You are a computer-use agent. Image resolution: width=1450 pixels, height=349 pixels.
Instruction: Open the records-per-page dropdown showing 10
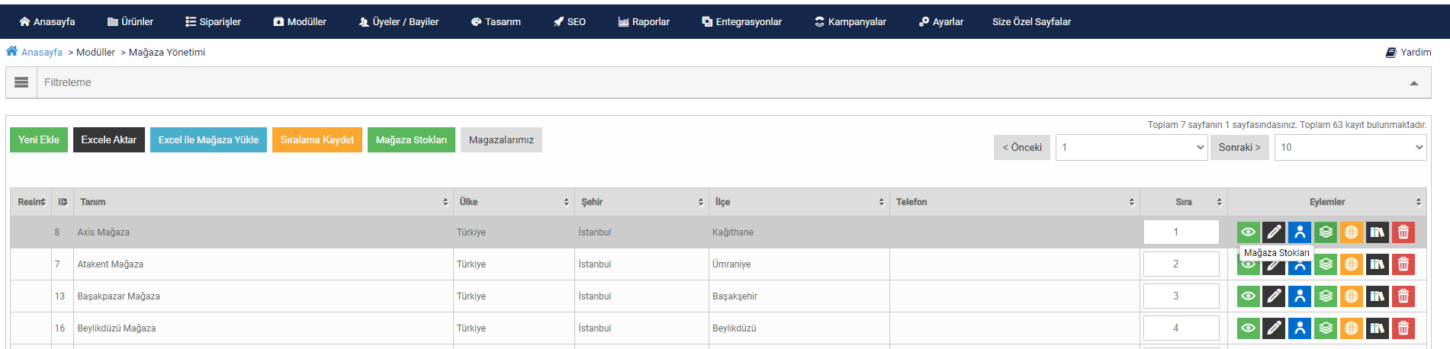pyautogui.click(x=1351, y=147)
